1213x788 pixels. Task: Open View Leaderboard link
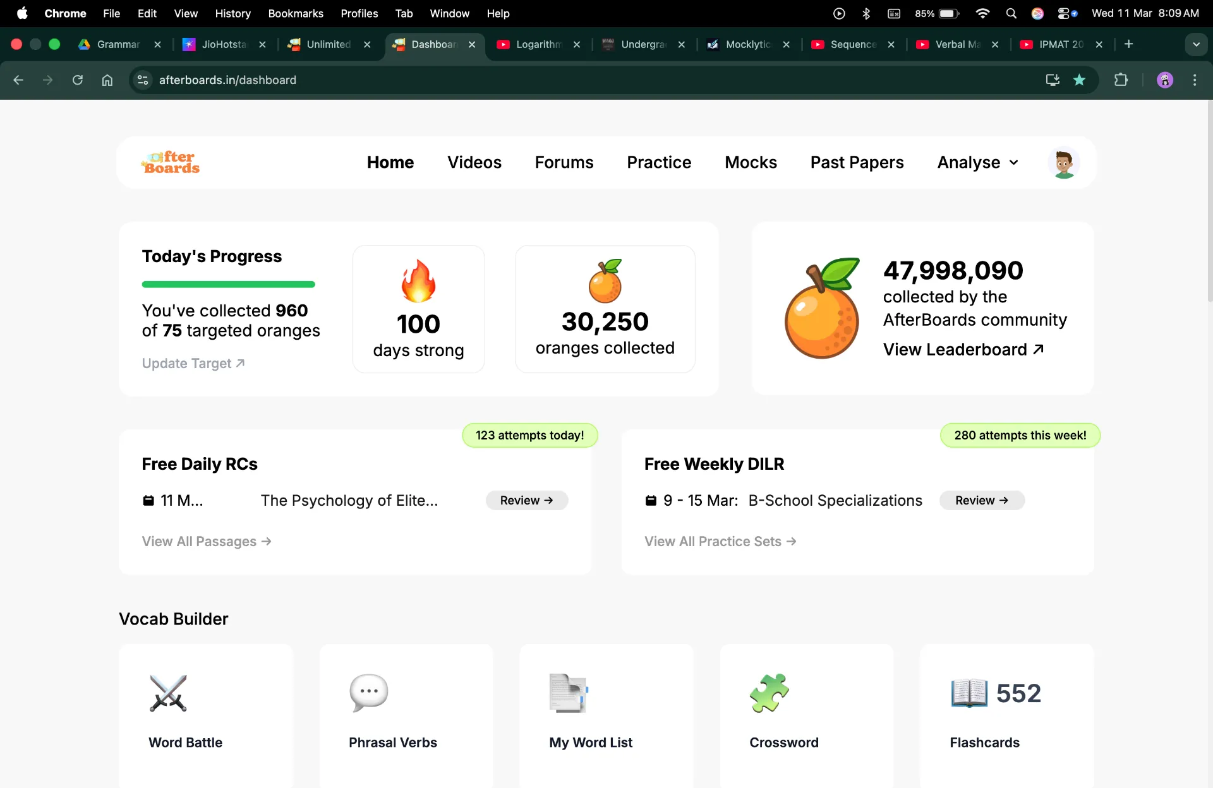click(963, 349)
